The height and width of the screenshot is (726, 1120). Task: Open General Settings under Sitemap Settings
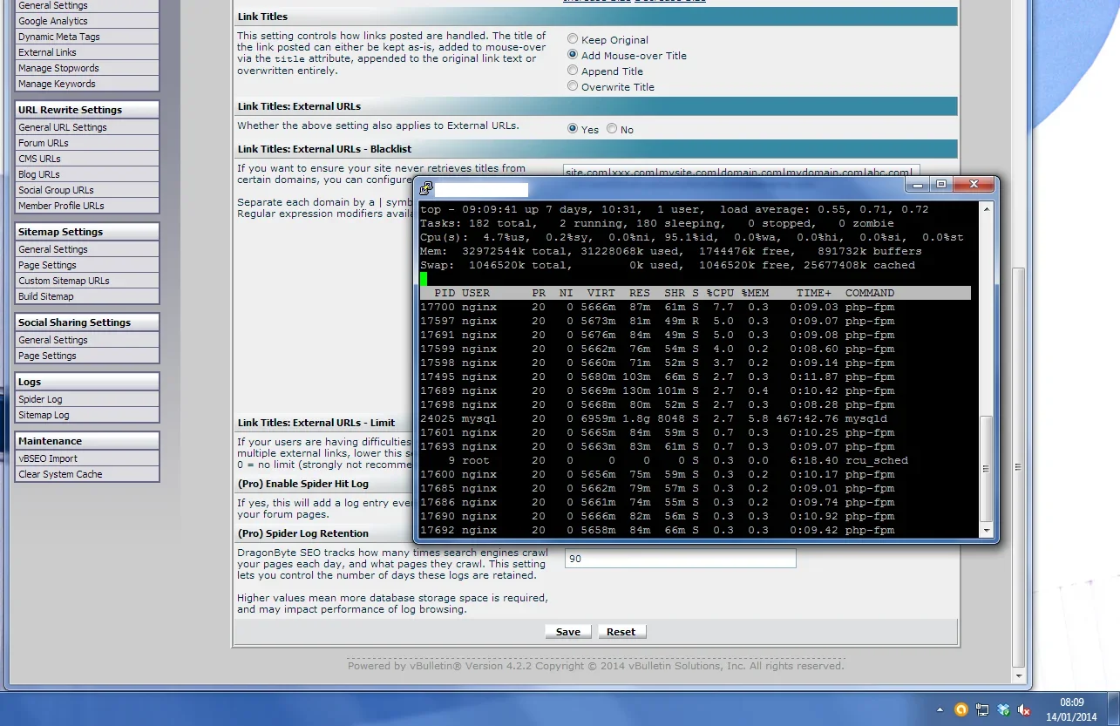point(87,249)
